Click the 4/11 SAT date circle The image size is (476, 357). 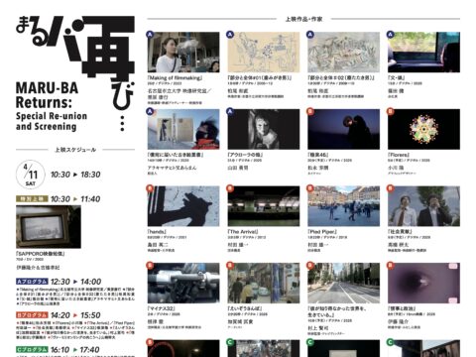[30, 175]
